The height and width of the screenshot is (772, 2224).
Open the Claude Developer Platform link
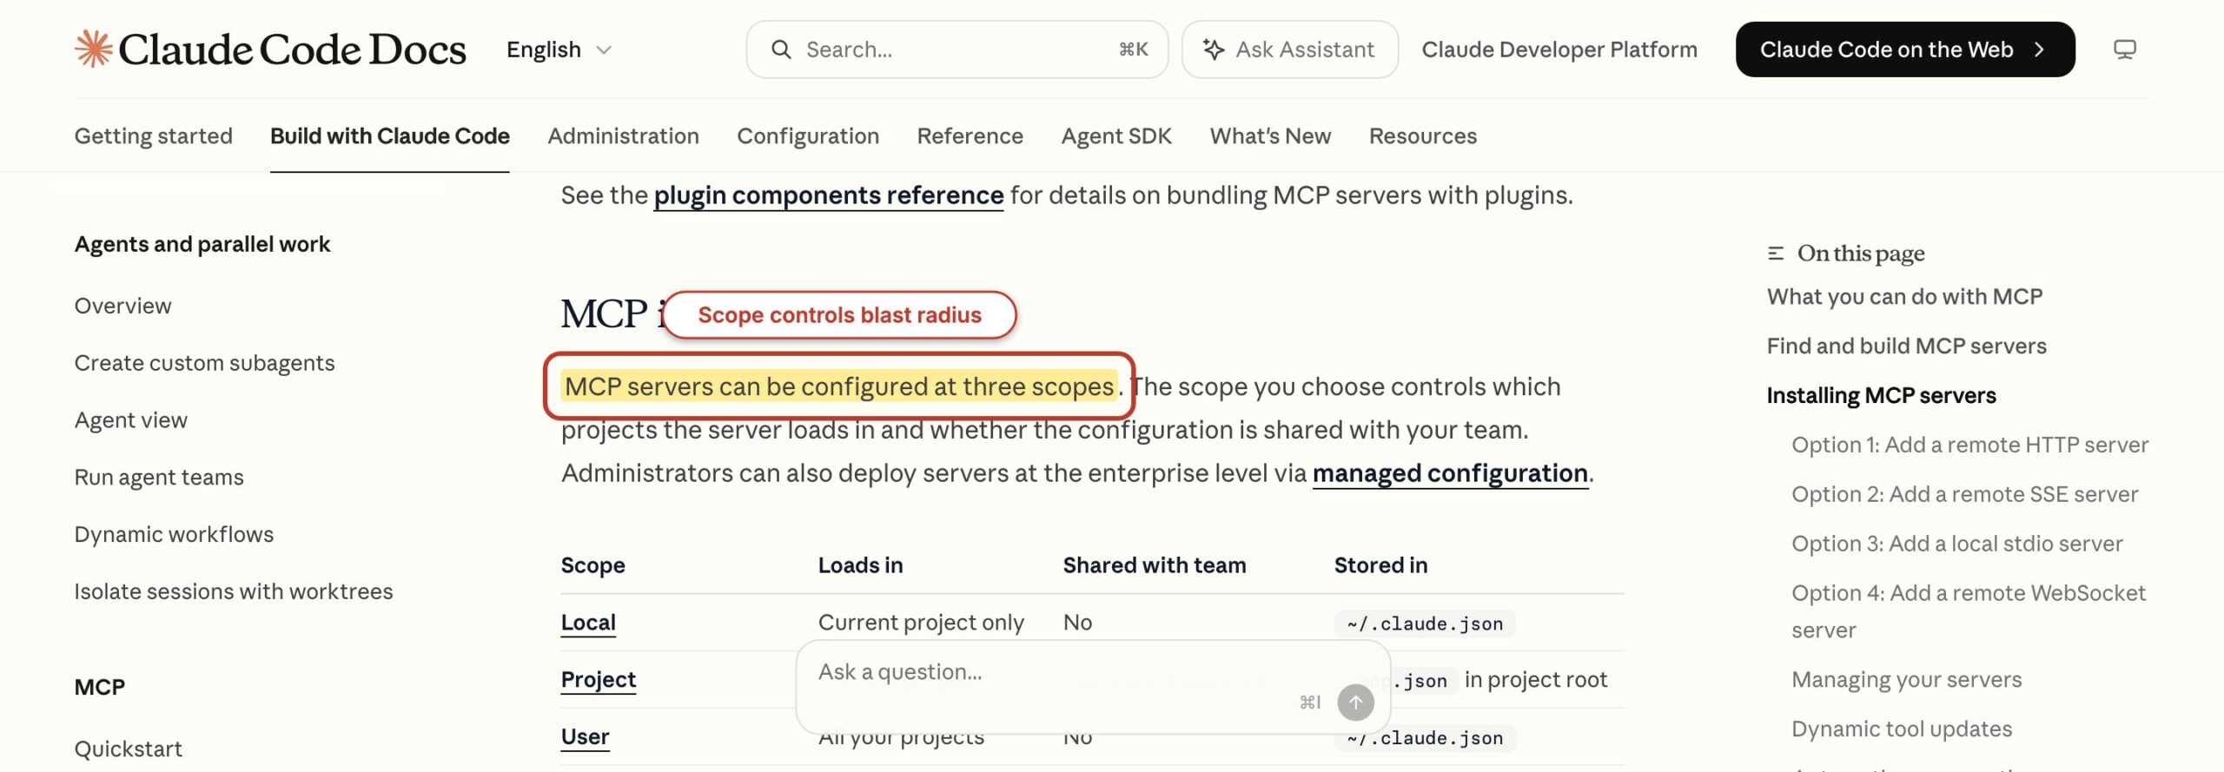pos(1559,49)
